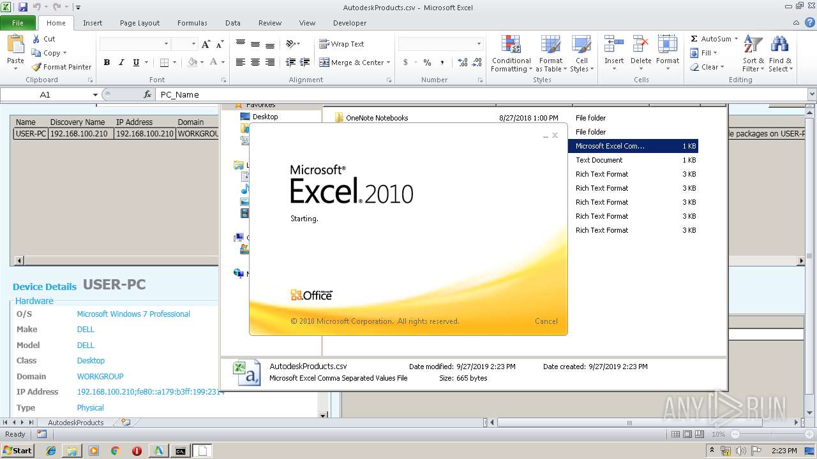Click the Name Box showing A1
The height and width of the screenshot is (459, 817).
45,94
